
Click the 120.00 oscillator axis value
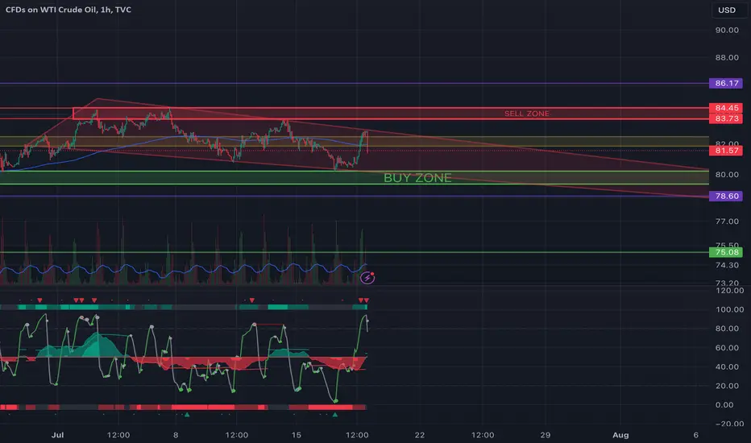[x=730, y=290]
